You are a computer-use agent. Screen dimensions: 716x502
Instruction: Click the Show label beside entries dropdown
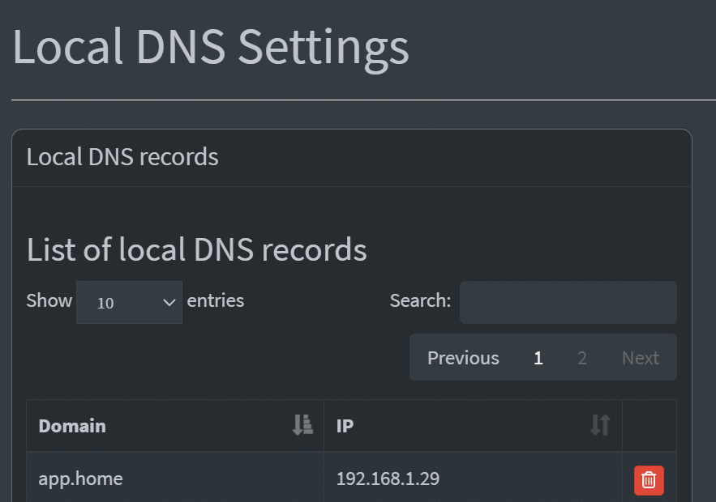49,301
